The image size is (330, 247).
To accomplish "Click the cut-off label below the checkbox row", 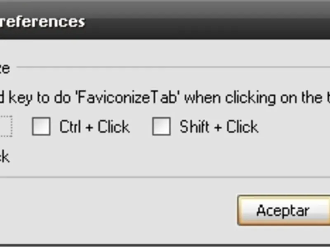I will pyautogui.click(x=4, y=157).
